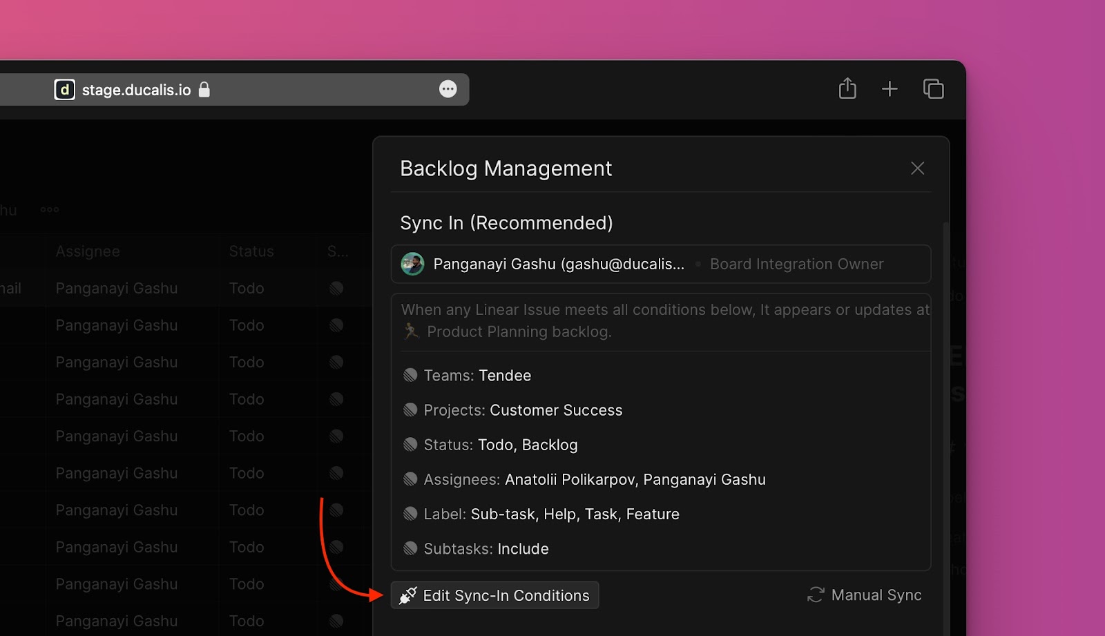1105x636 pixels.
Task: Click the Linear icon beside Label
Action: [x=410, y=513]
